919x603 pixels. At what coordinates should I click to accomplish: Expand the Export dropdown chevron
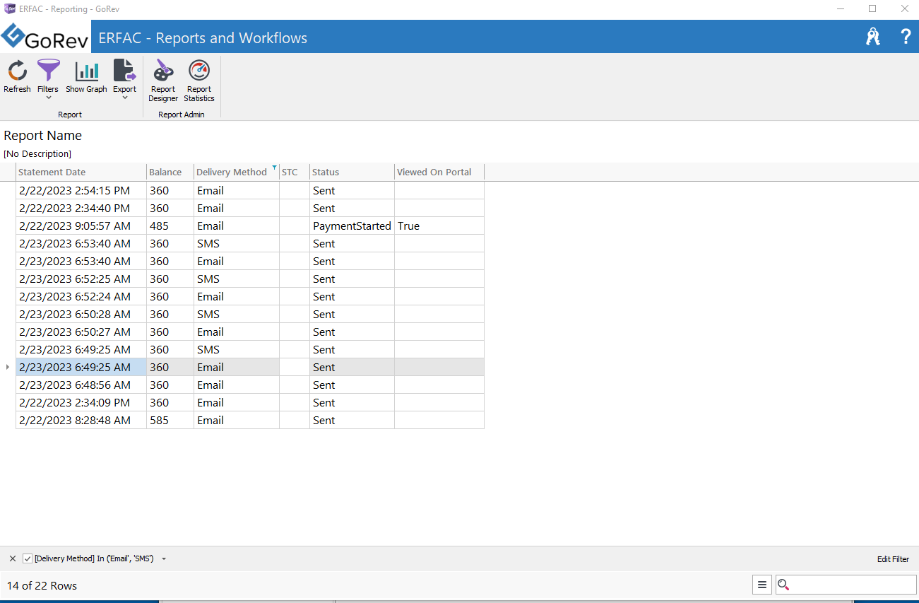(124, 98)
